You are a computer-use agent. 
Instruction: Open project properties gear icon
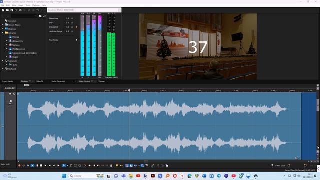20,10
